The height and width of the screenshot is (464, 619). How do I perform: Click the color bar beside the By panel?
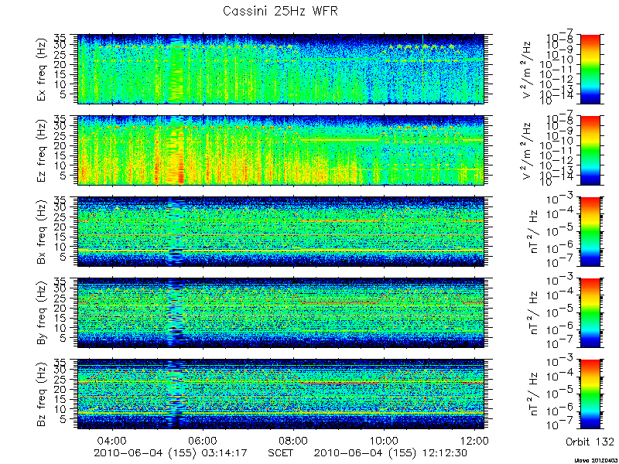pos(590,313)
